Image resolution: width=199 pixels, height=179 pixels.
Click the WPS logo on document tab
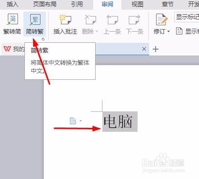point(7,49)
